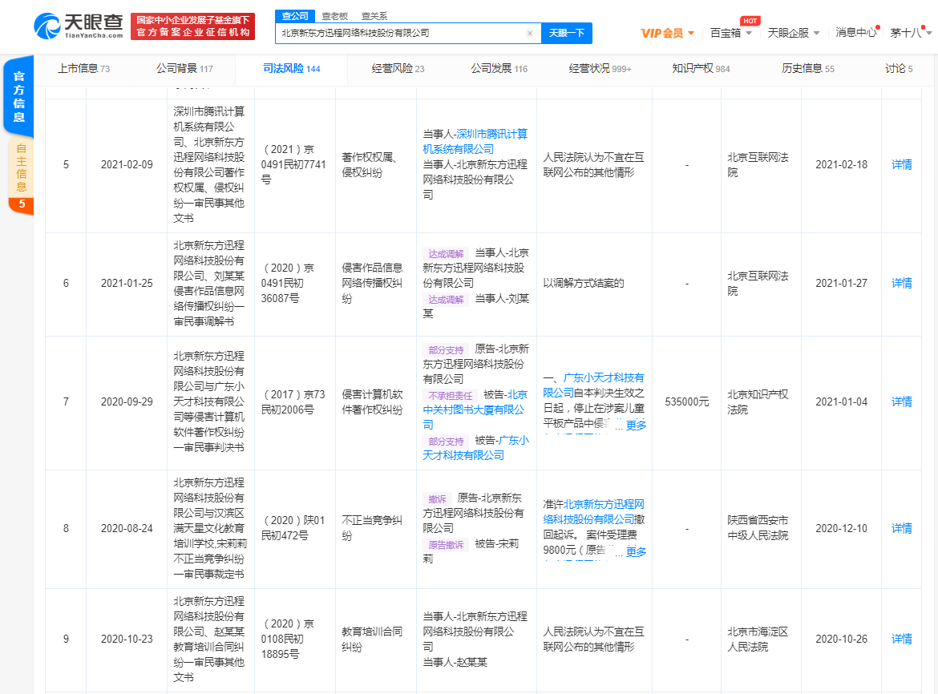Open 深圳市腾讯计算机系统有限公司 party link
This screenshot has height=694, width=938.
coord(475,142)
